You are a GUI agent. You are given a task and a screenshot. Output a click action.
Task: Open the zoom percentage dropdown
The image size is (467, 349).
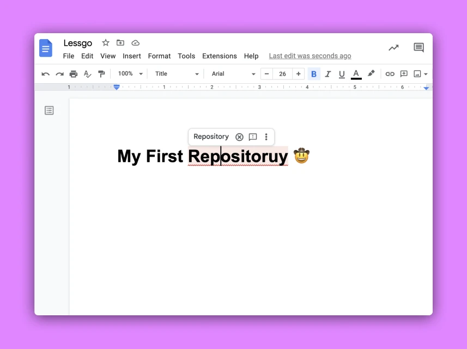click(x=130, y=73)
